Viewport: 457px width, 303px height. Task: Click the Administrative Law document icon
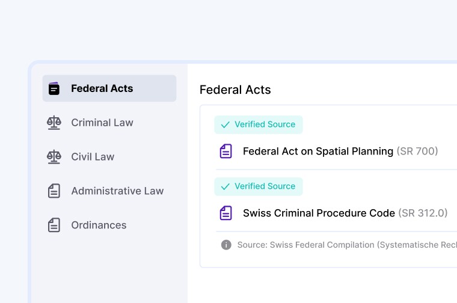(54, 191)
